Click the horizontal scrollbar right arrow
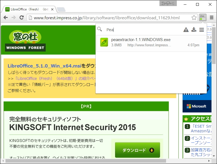 pos(209,161)
